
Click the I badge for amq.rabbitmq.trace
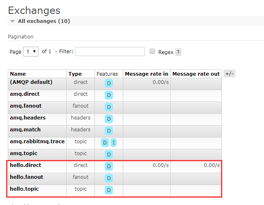[x=114, y=143]
